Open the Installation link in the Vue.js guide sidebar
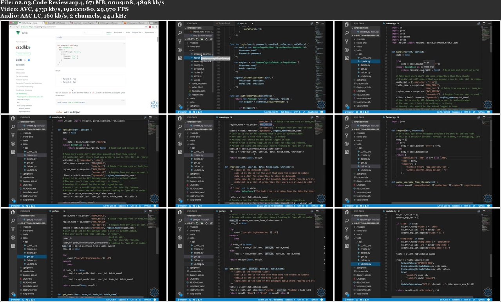This screenshot has height=302, width=501. pos(20,69)
